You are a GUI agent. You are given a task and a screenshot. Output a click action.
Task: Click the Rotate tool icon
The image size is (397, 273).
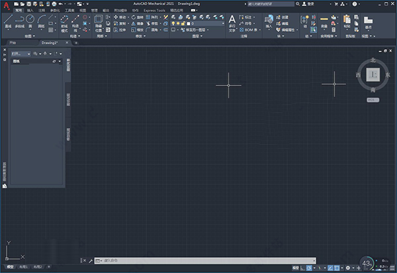(x=134, y=17)
